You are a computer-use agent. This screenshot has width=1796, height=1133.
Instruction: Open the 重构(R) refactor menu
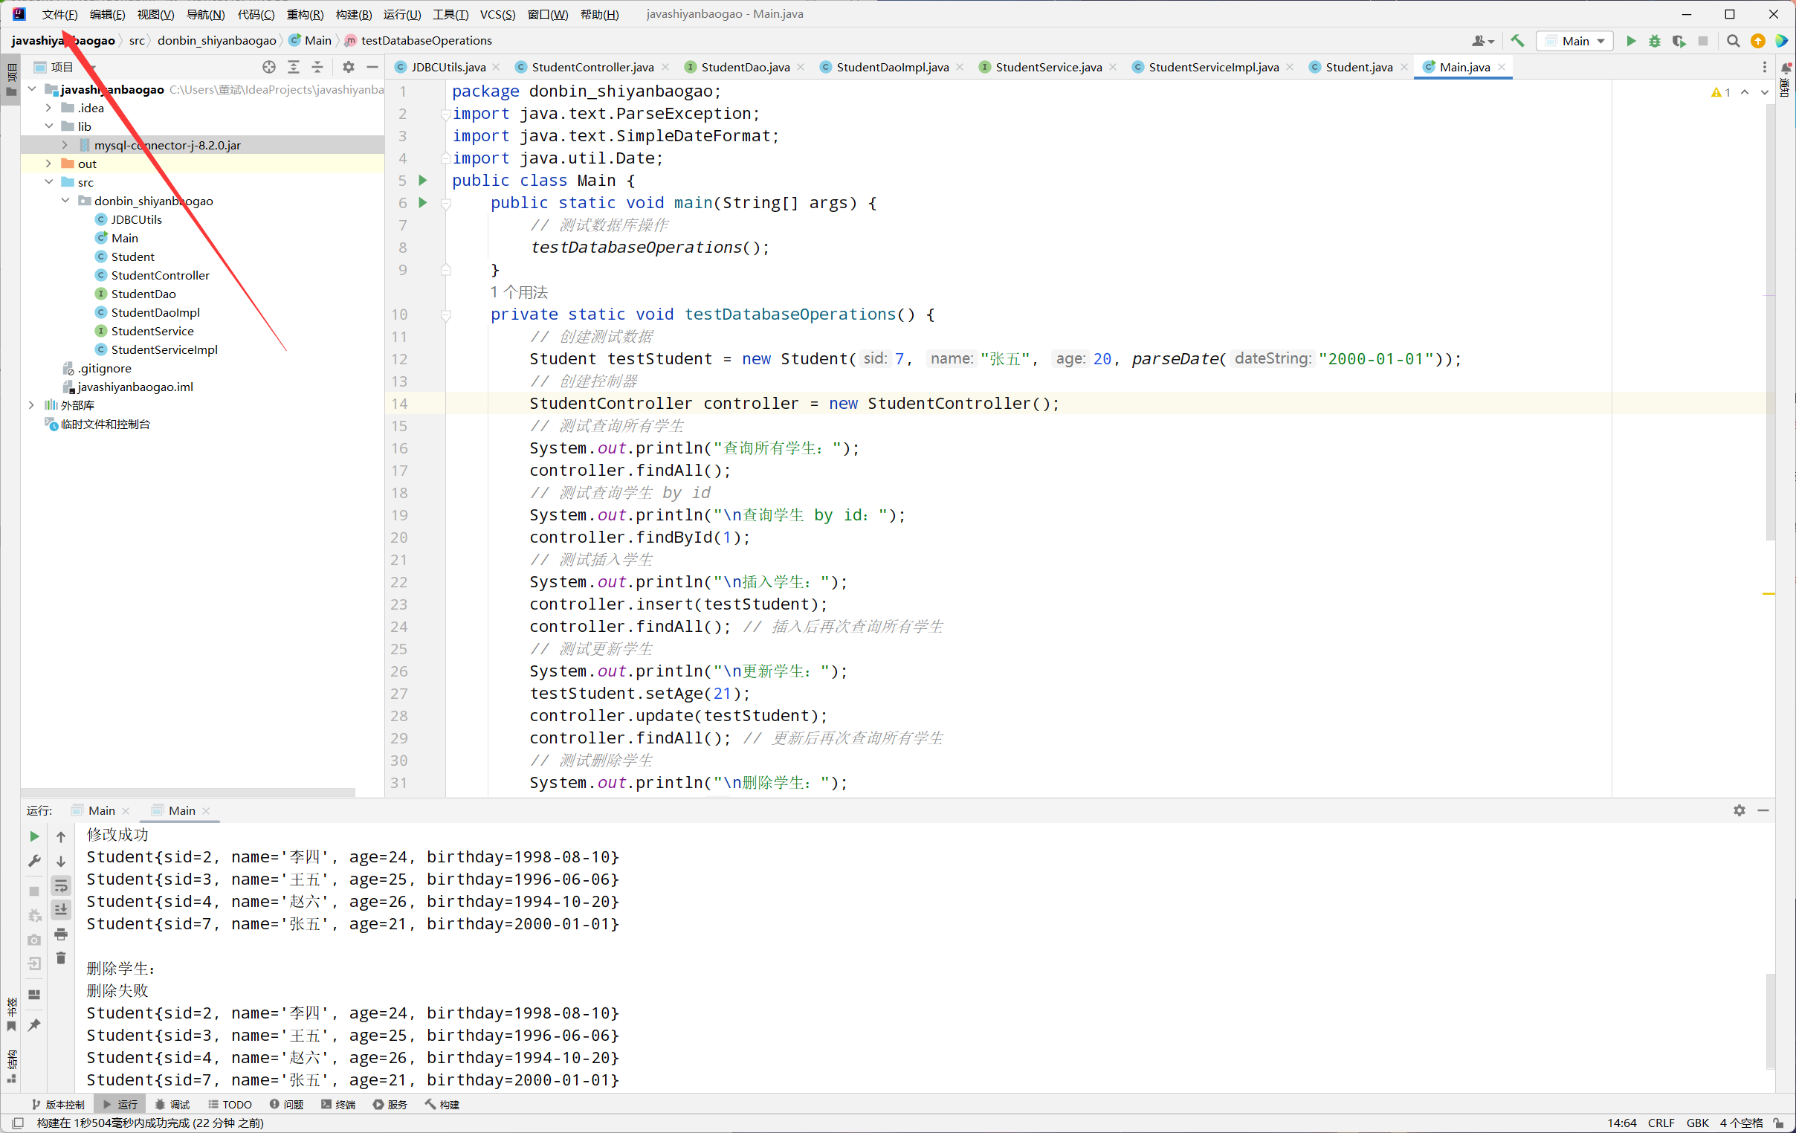(305, 14)
